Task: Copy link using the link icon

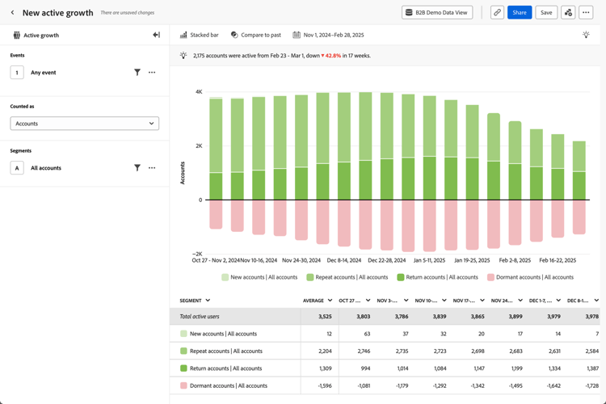Action: (x=497, y=13)
